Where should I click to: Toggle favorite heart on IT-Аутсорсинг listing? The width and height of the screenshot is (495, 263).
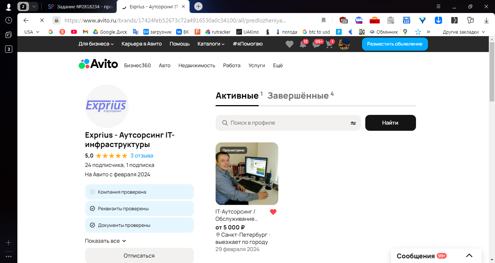point(273,212)
